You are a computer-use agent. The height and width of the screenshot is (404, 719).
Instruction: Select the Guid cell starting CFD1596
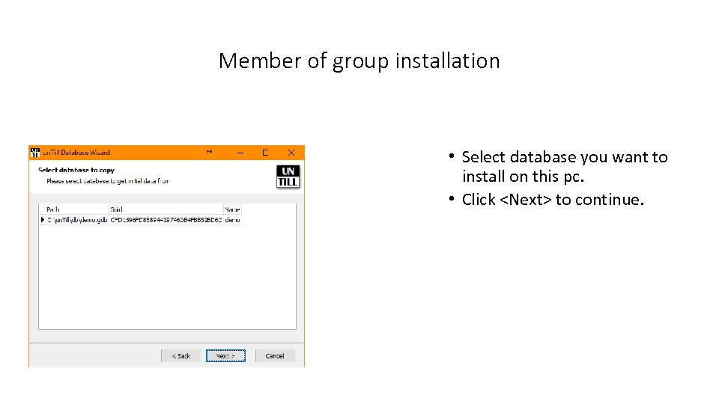166,220
